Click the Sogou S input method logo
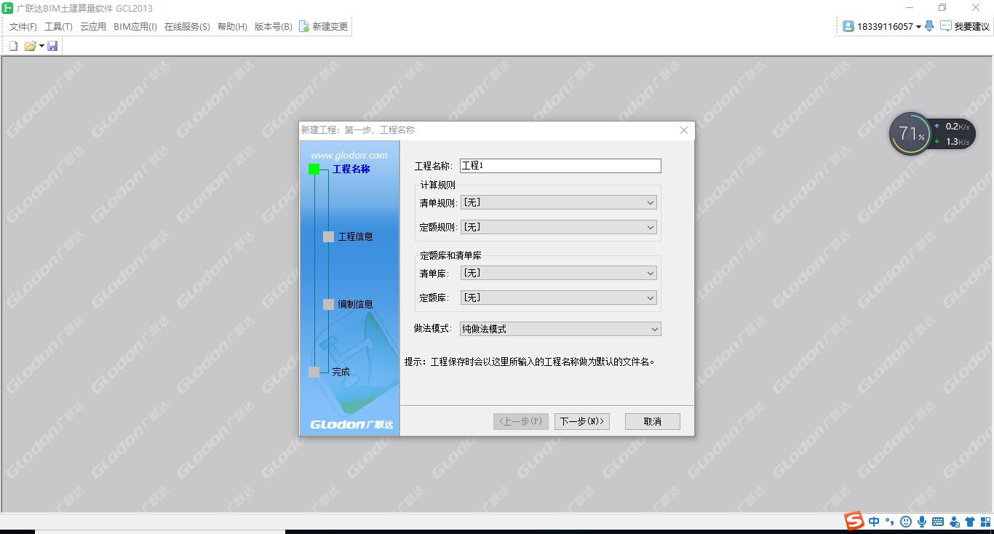 pos(854,521)
